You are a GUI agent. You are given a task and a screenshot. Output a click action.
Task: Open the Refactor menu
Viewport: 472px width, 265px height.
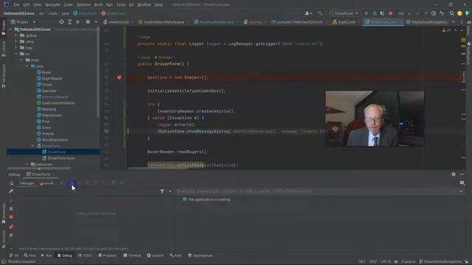(83, 5)
